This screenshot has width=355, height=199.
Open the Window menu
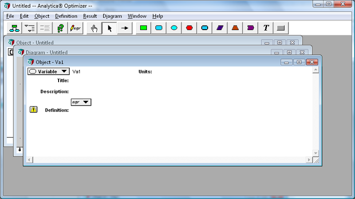(x=137, y=16)
